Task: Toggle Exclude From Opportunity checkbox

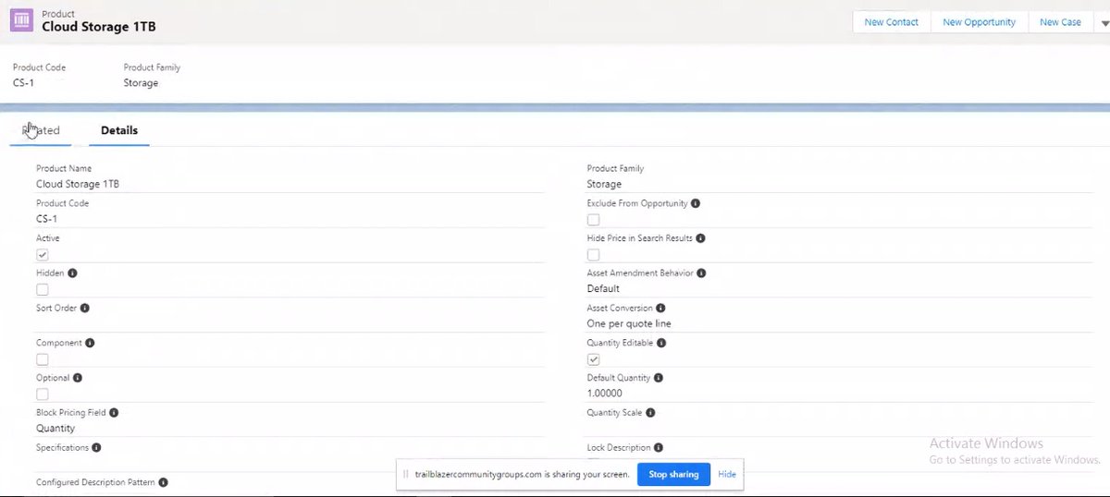Action: [x=594, y=220]
